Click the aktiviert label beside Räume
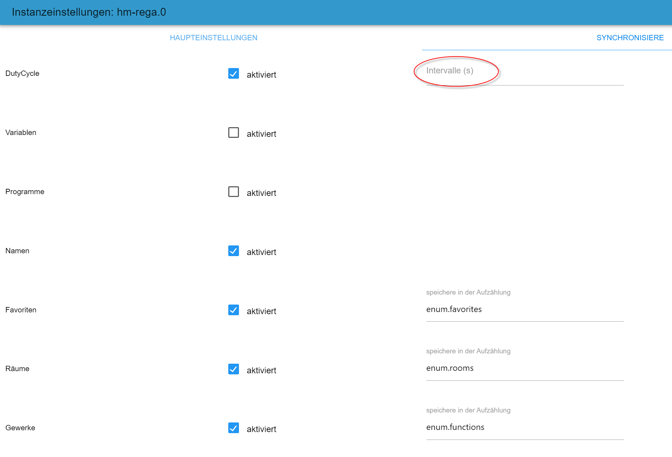672x457 pixels. [261, 370]
